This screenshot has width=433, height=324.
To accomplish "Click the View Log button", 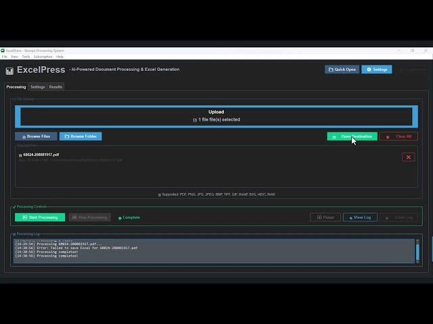I will [360, 217].
